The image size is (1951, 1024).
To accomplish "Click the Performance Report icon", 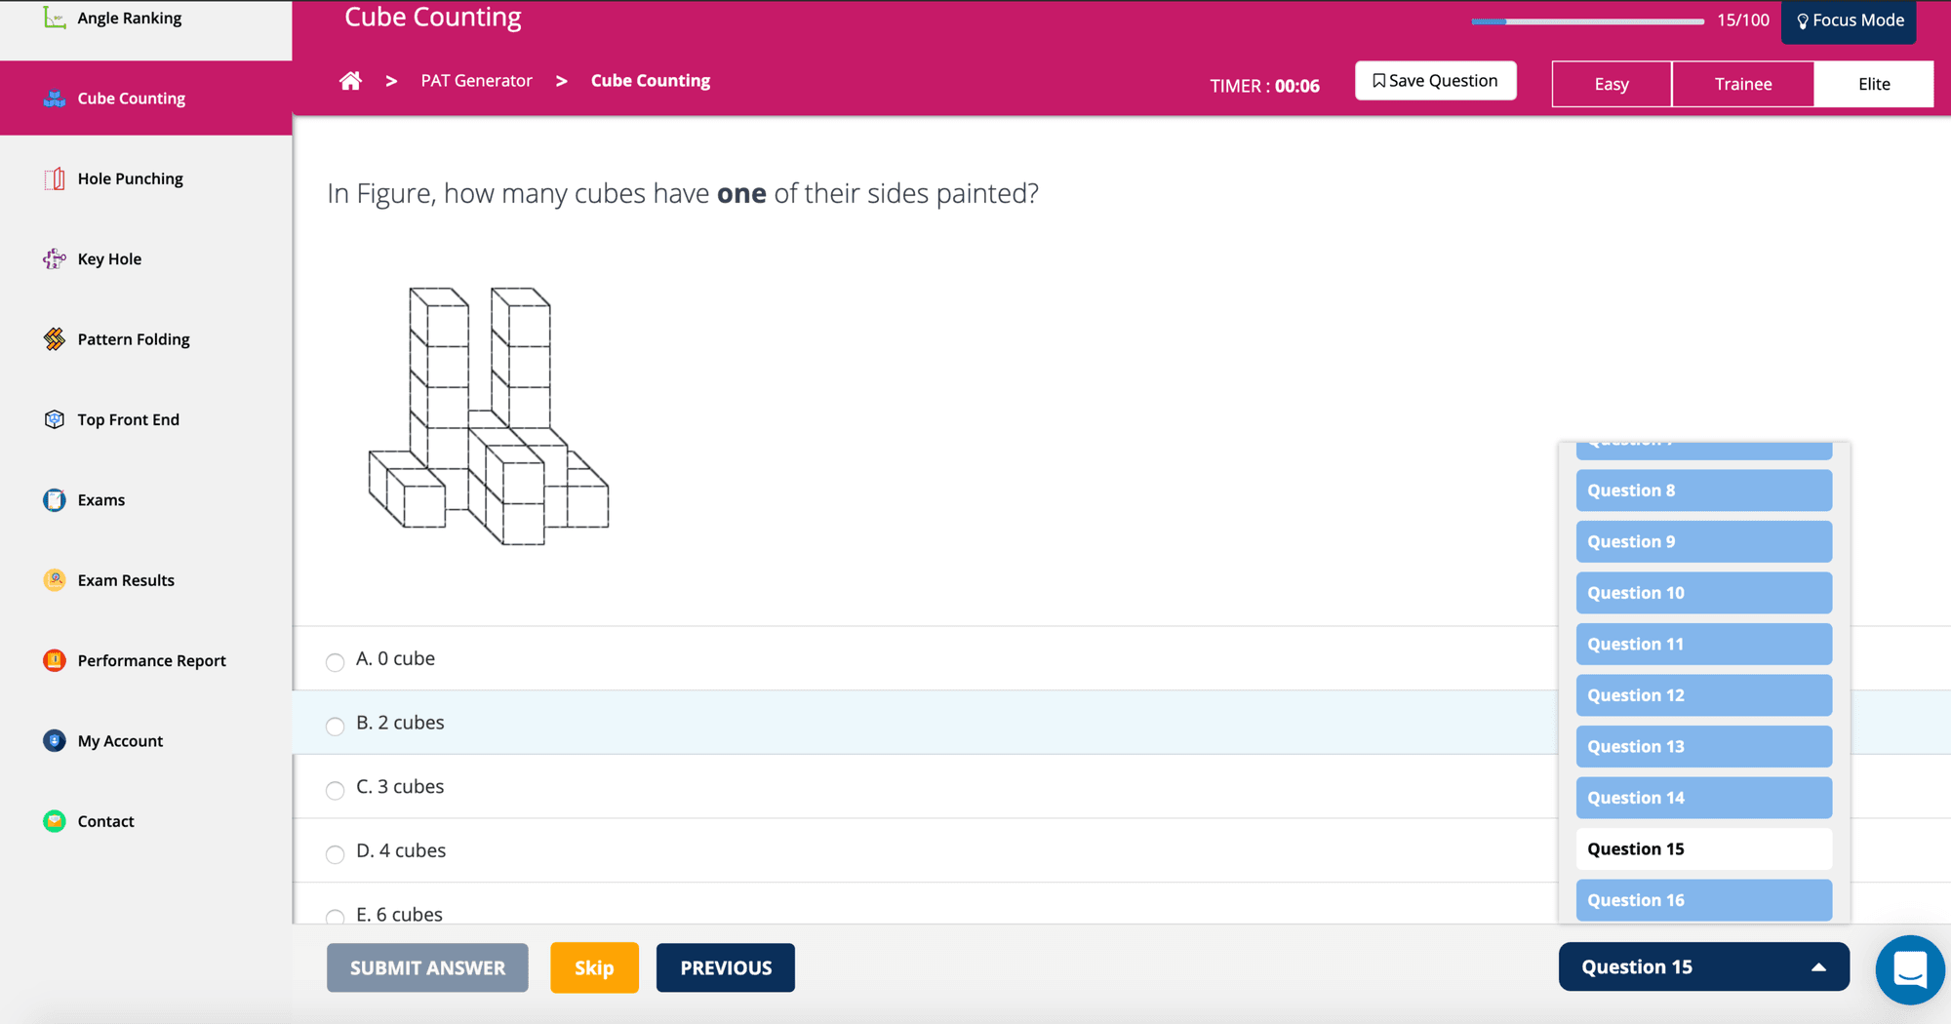I will 55,660.
